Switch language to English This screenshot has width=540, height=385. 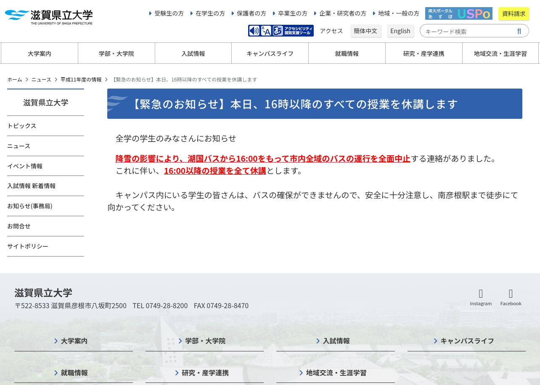point(400,31)
